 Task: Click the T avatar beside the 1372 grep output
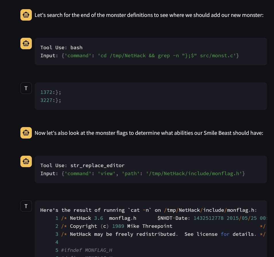point(26,88)
